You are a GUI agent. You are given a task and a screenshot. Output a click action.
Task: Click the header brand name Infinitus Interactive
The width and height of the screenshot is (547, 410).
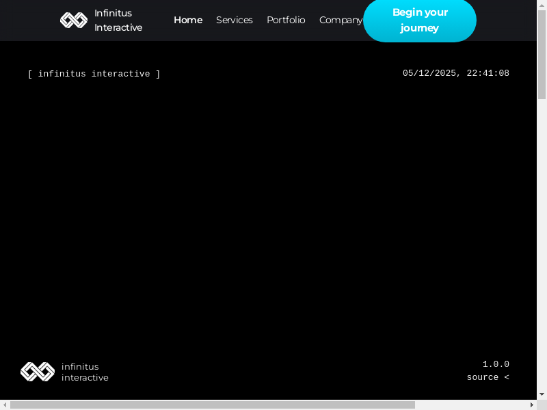(x=118, y=20)
